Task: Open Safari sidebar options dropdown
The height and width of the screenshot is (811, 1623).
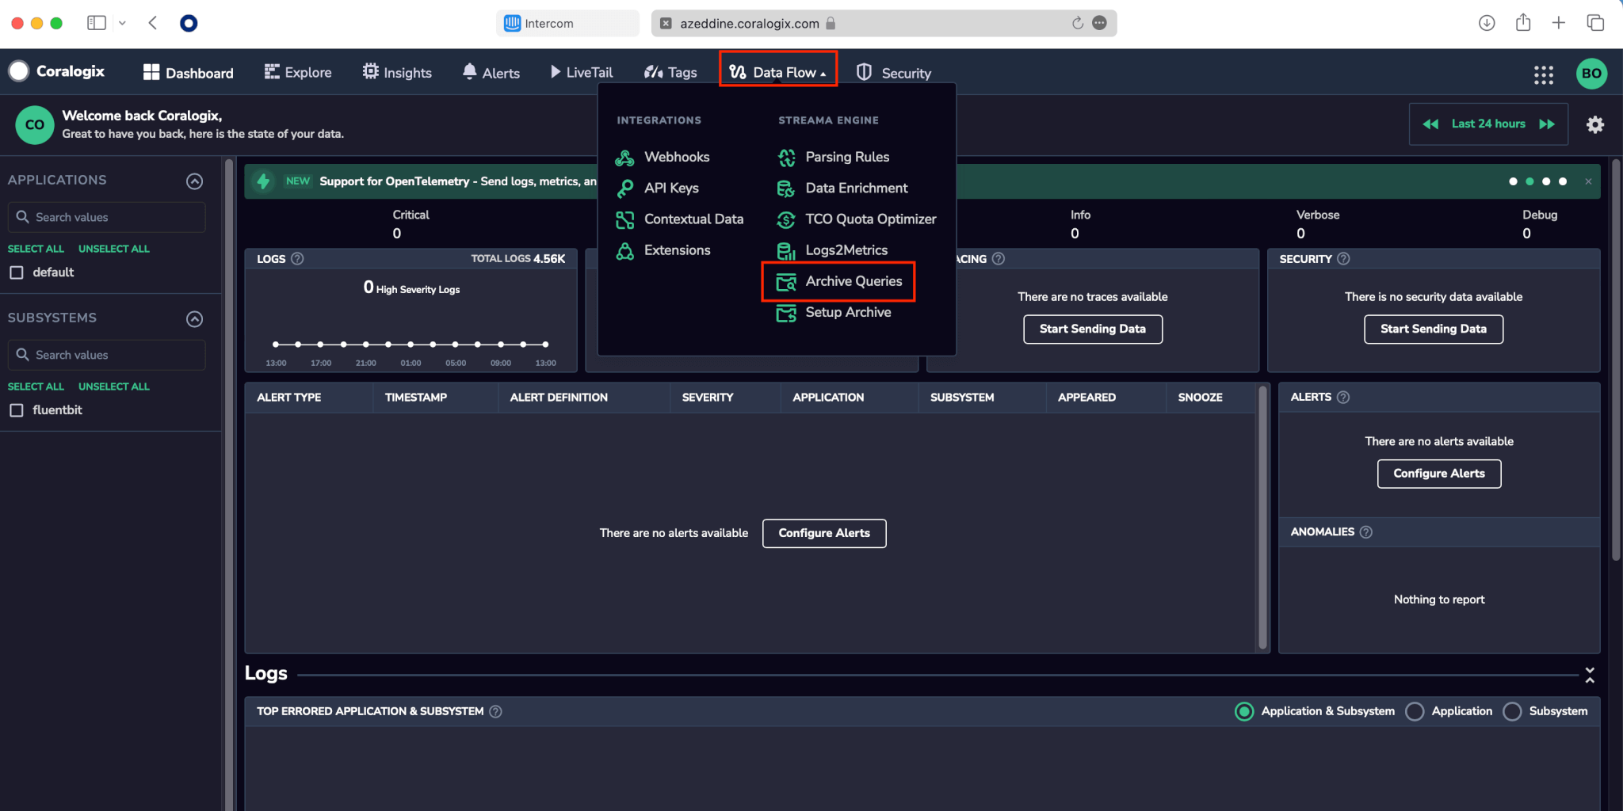Action: click(x=122, y=23)
